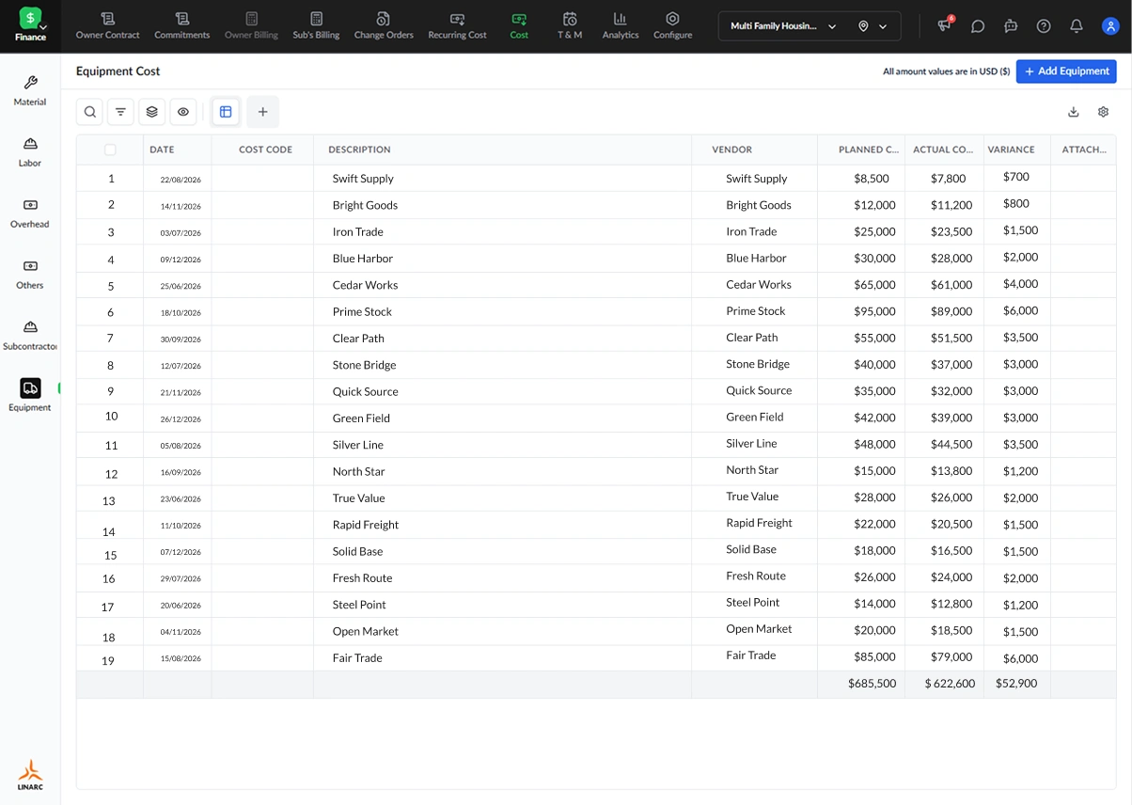Click the Stone Bridge date 12/07/2026

tap(181, 366)
